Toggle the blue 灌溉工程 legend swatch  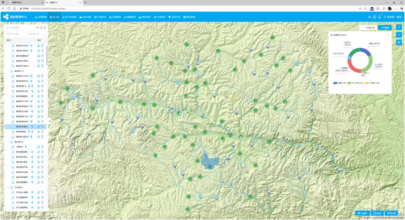(x=335, y=83)
